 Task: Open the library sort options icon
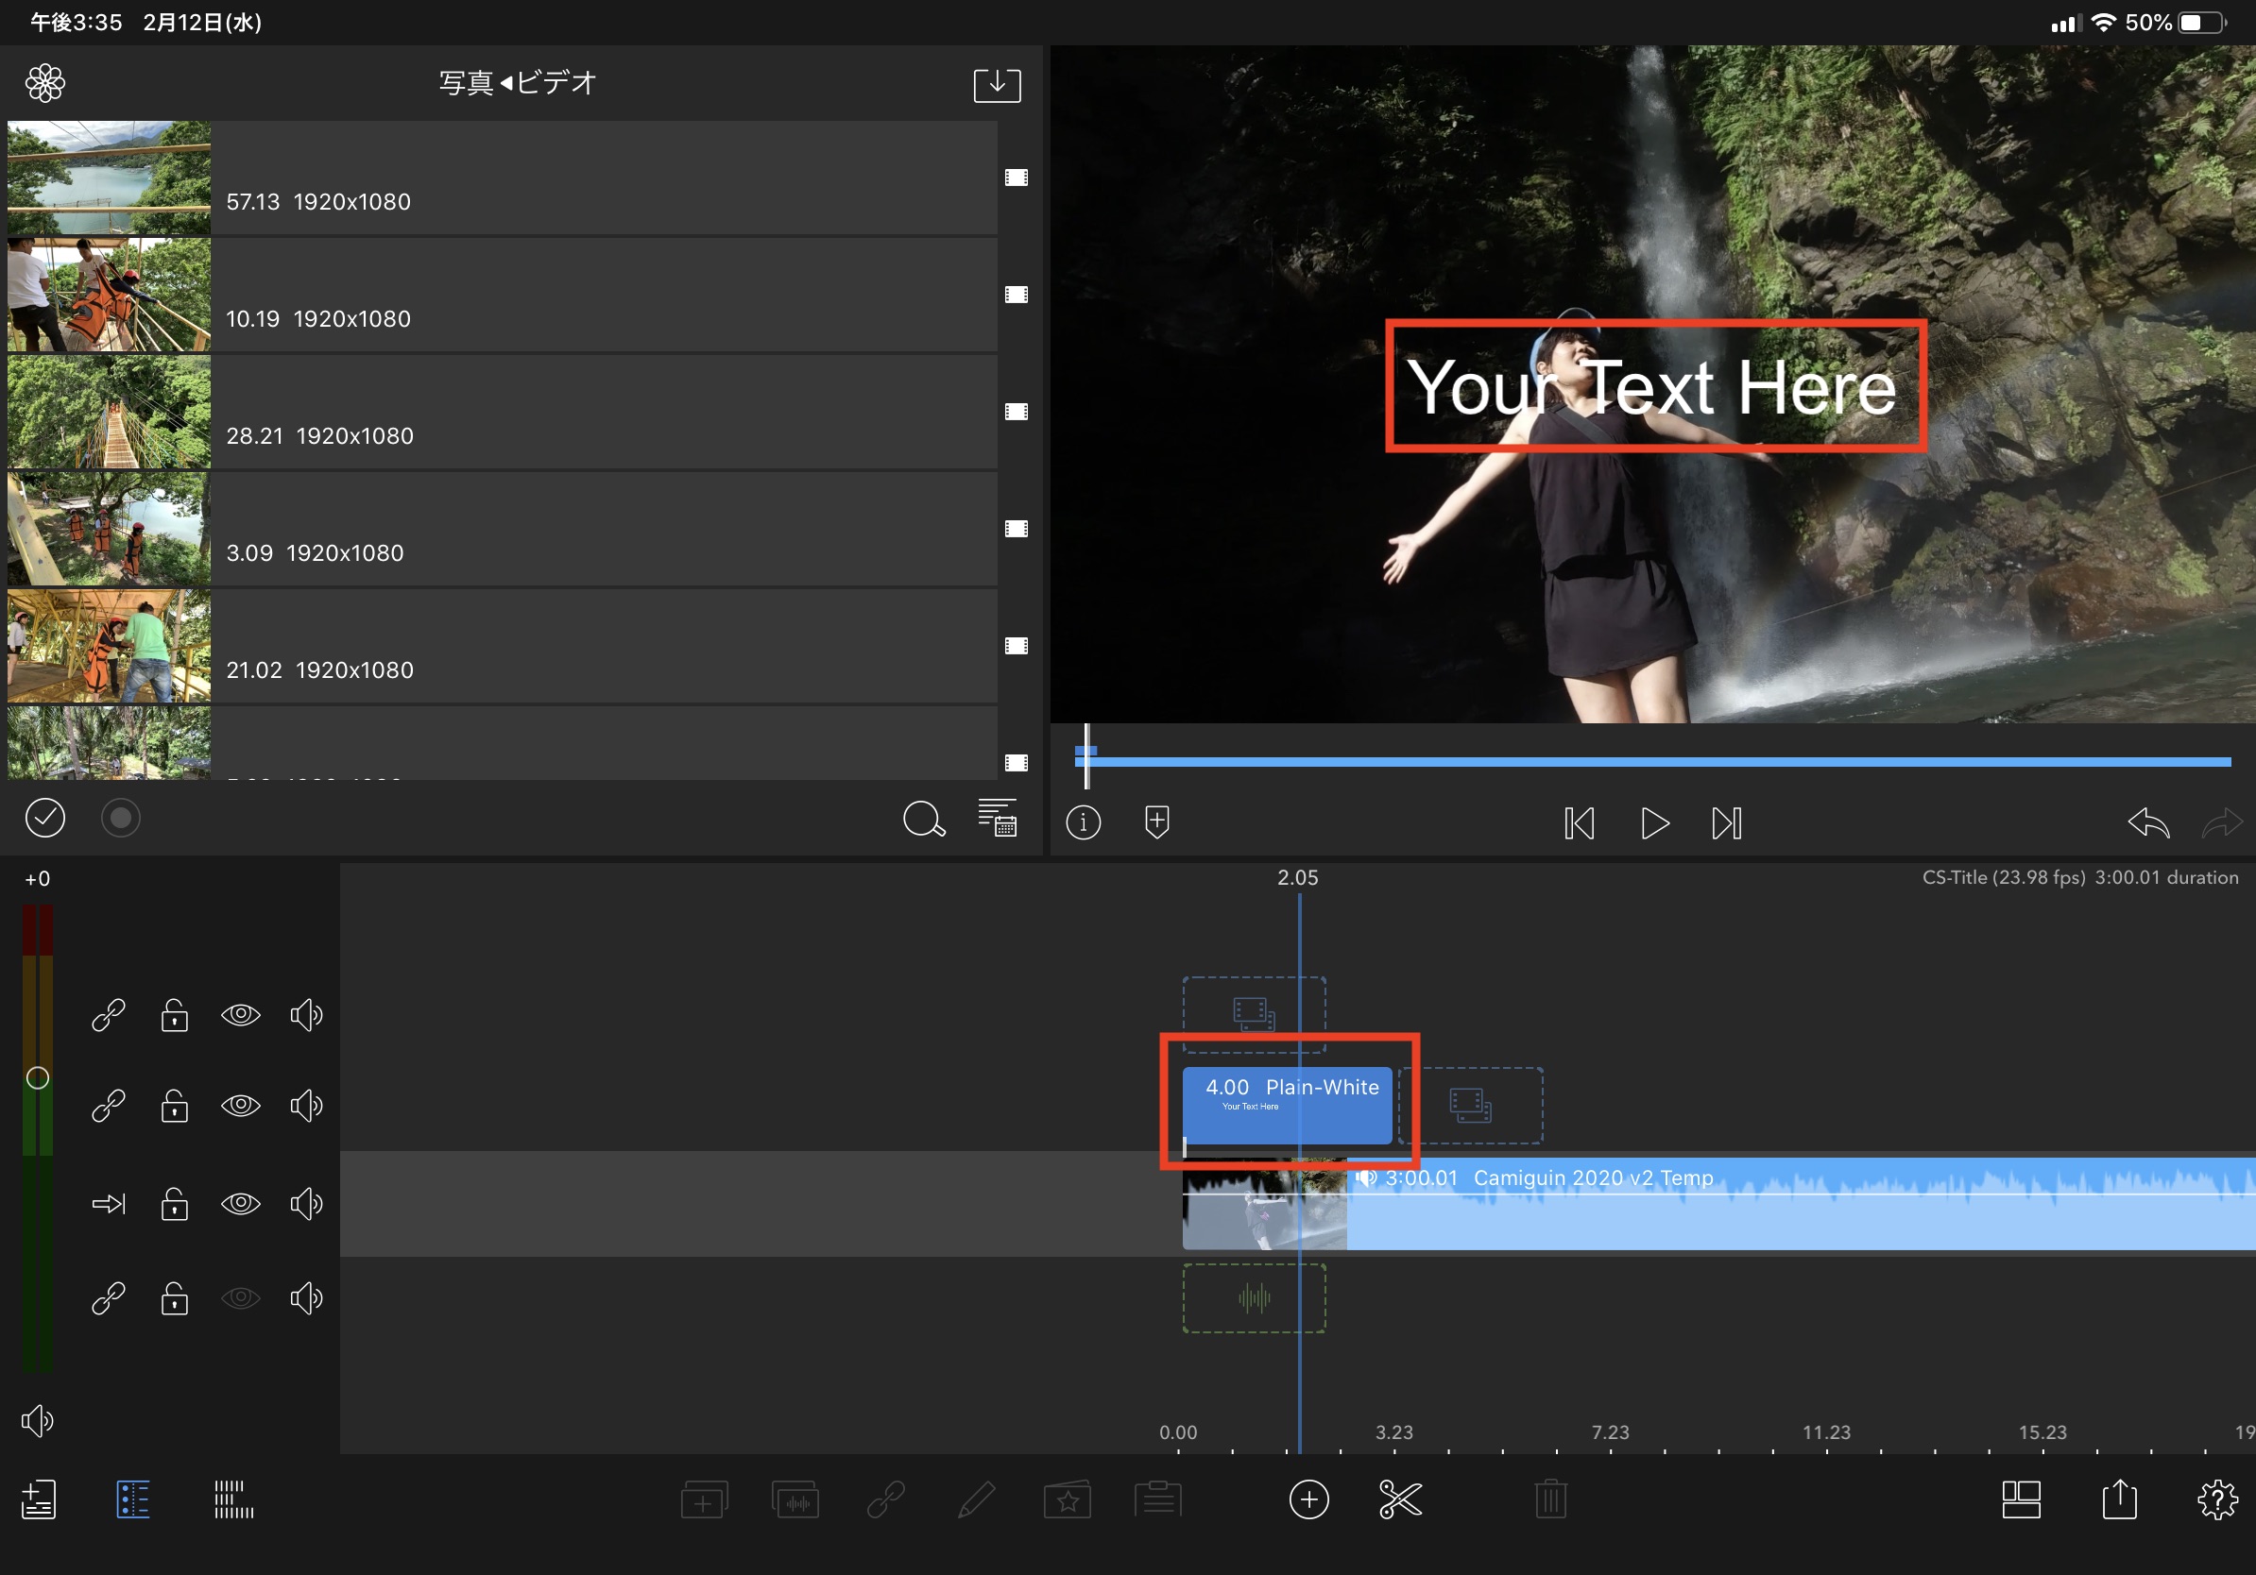(997, 818)
